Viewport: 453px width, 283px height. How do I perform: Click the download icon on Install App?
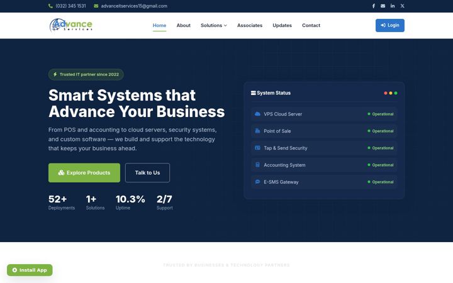[x=14, y=270]
